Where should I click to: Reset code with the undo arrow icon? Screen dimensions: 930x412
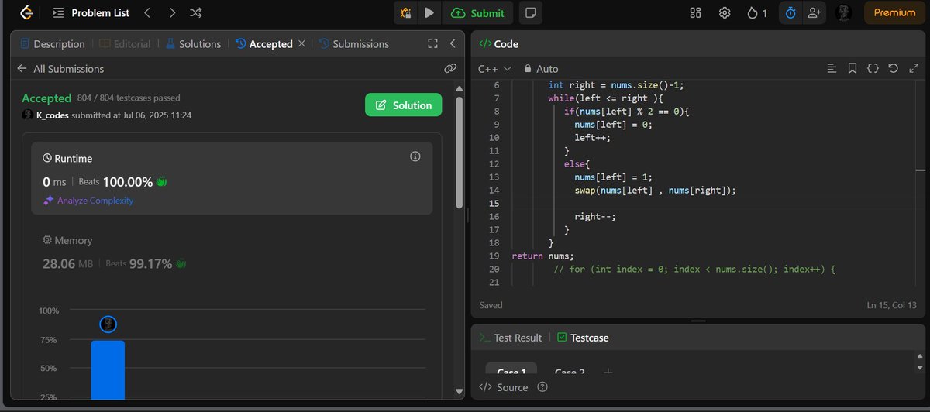pos(893,69)
